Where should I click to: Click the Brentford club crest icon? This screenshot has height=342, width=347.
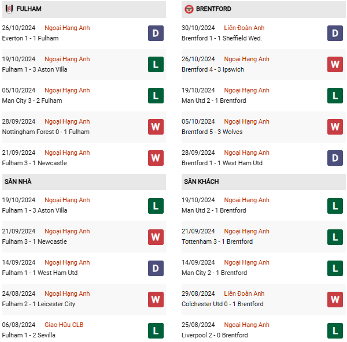point(189,9)
